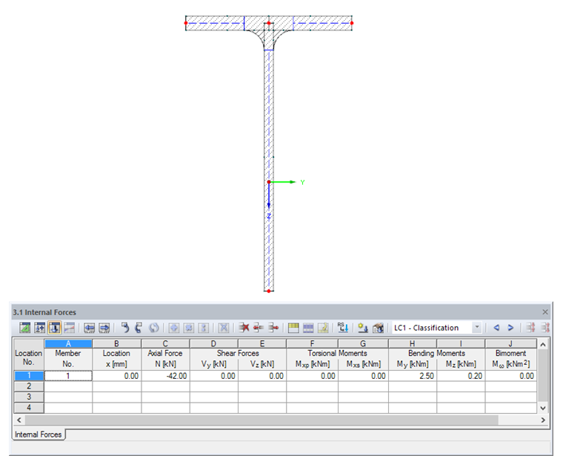Click the fourth toolbar icon with red lines
The width and height of the screenshot is (563, 456).
click(70, 328)
